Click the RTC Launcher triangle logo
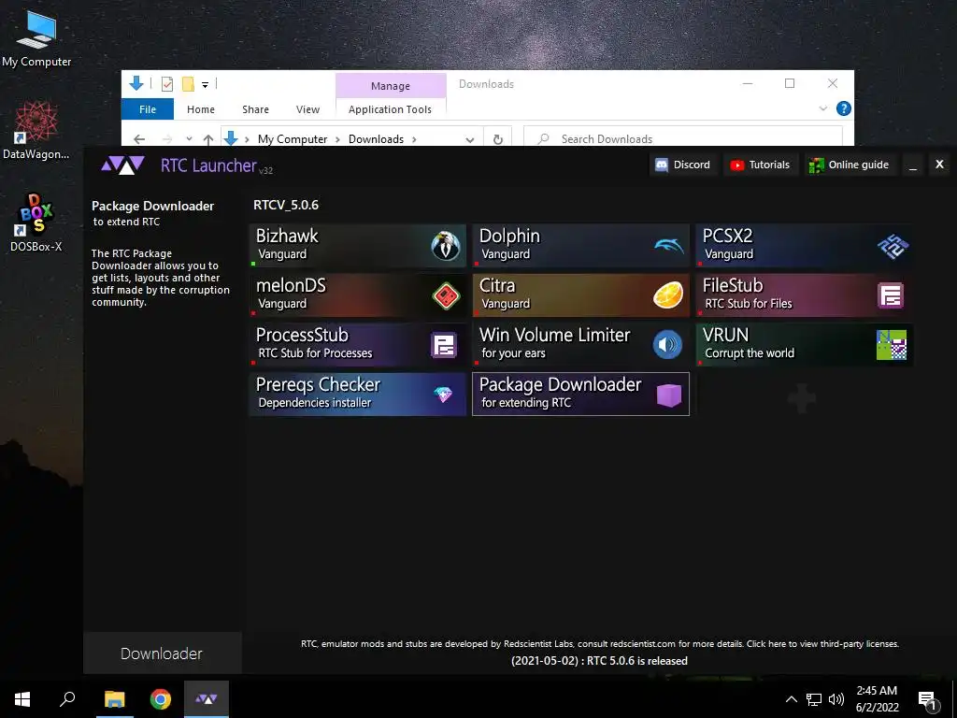 [x=122, y=165]
